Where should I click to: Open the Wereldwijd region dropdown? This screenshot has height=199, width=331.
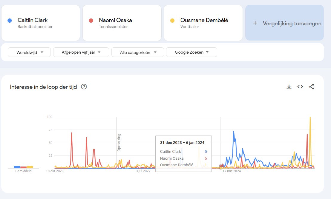coord(29,52)
